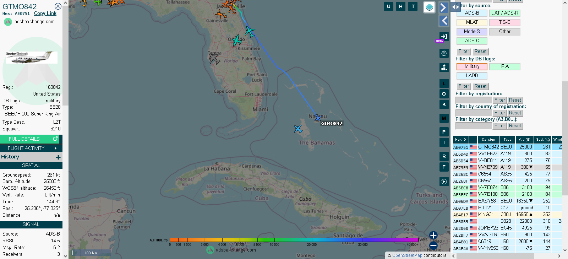The image size is (568, 259).
Task: Sort table by Hex ID column
Action: coord(461,140)
